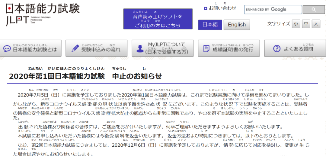Click the text 2020年12月6日(日)
The width and height of the screenshot is (326, 156).
click(x=135, y=145)
